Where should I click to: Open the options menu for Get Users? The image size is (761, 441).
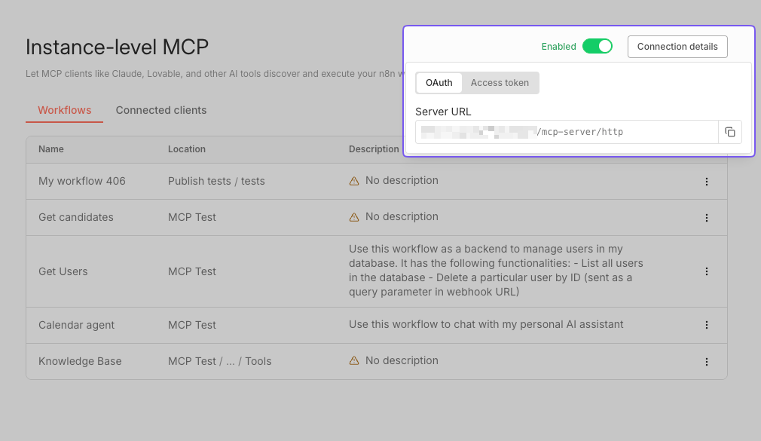tap(706, 271)
